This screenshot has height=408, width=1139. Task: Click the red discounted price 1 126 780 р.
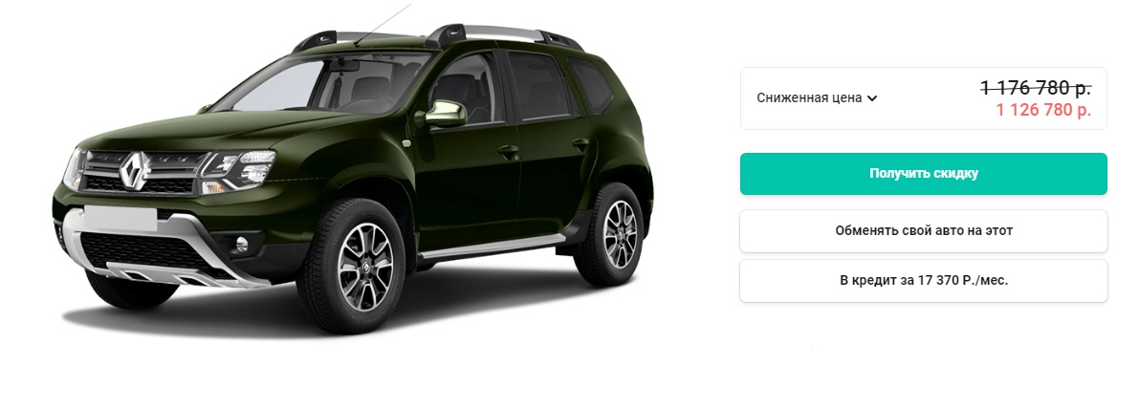1043,110
